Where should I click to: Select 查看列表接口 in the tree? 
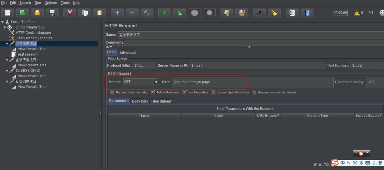(x=26, y=81)
